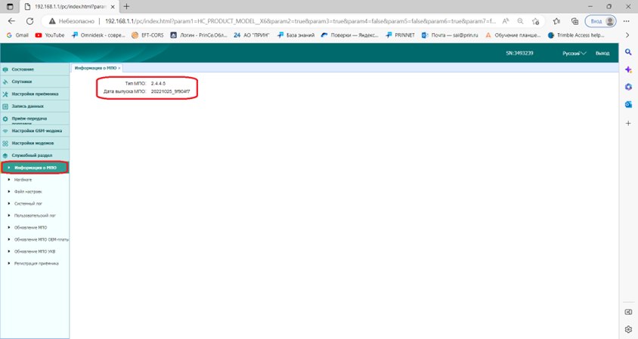Click release date value 20221025_9f904f7
Image resolution: width=638 pixels, height=339 pixels.
(170, 91)
